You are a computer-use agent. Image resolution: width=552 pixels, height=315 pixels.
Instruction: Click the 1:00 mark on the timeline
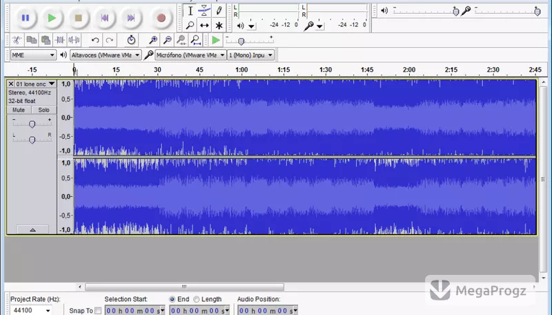tap(241, 70)
